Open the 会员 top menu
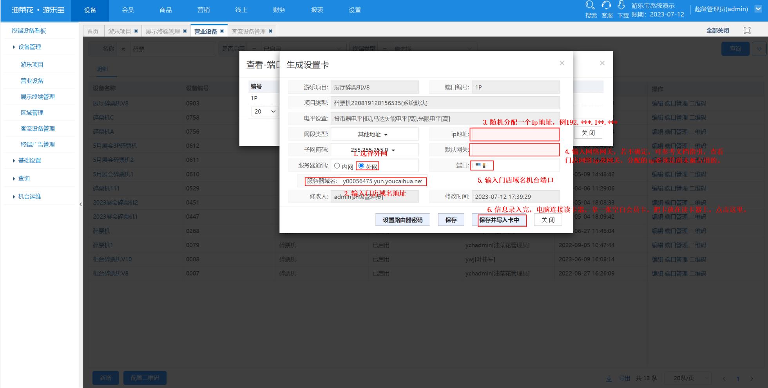The width and height of the screenshot is (768, 388). [x=128, y=10]
